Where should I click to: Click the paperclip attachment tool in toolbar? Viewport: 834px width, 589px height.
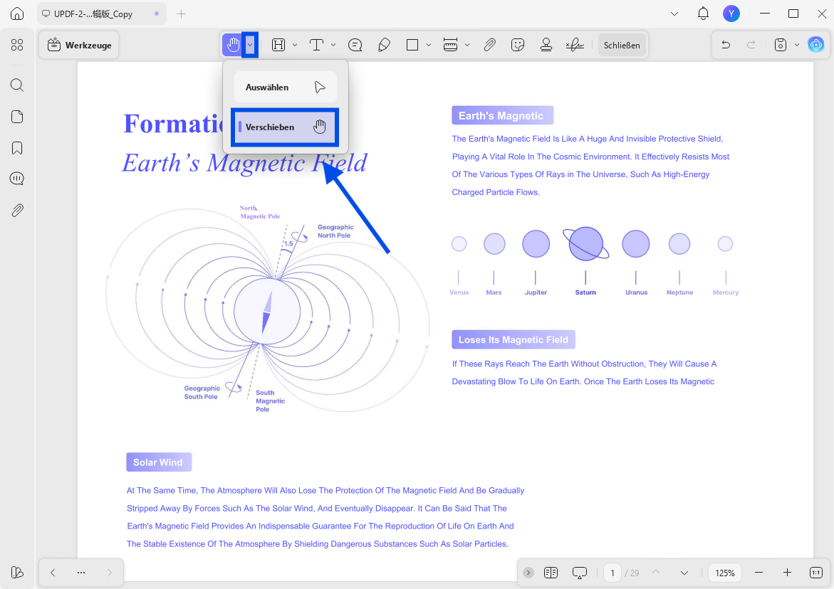coord(489,45)
